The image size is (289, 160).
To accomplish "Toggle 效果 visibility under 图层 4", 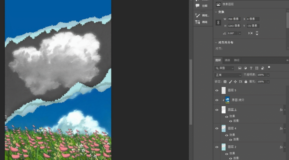I will click(227, 135).
